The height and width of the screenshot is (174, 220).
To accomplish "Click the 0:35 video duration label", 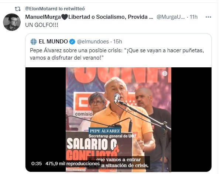I will pos(37,163).
